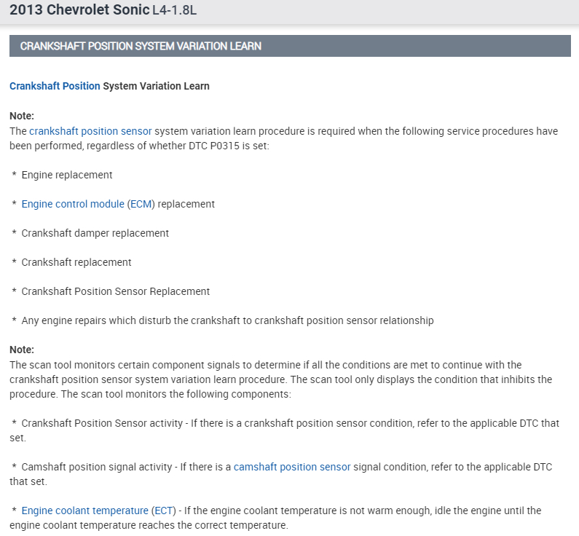Click the "Crankshaft damper replacement" bullet item
Image resolution: width=579 pixels, height=536 pixels.
point(95,233)
